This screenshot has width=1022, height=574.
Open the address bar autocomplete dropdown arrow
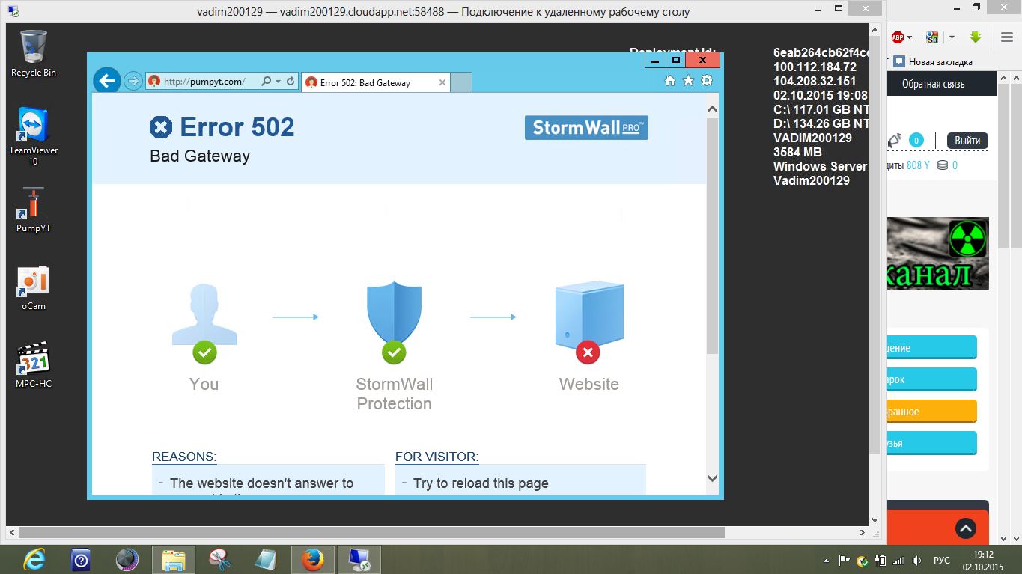278,81
